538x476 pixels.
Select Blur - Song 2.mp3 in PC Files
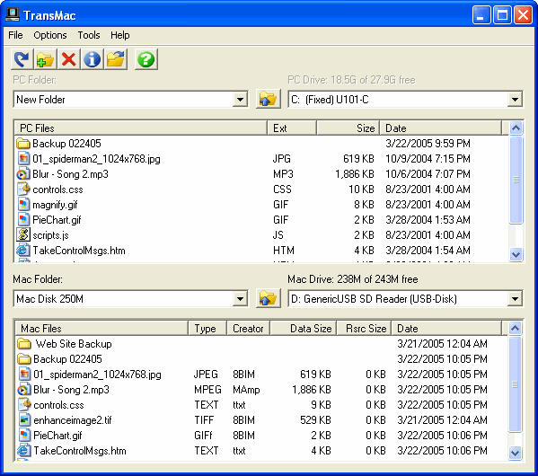(70, 174)
